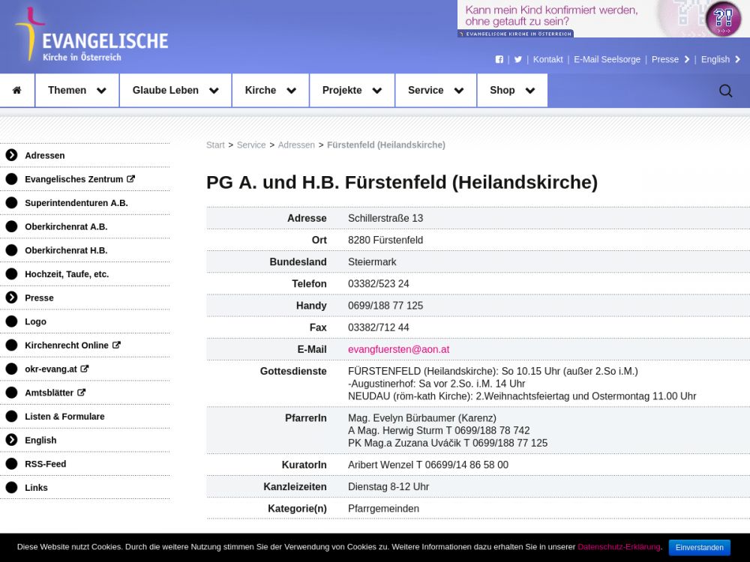Click the home icon in navigation bar
Image resolution: width=750 pixels, height=562 pixels.
tap(16, 91)
